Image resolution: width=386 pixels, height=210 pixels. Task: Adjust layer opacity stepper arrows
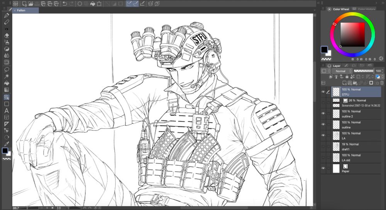(x=382, y=71)
